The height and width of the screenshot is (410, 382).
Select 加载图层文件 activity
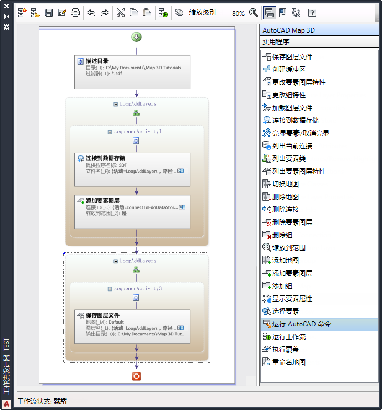319,107
